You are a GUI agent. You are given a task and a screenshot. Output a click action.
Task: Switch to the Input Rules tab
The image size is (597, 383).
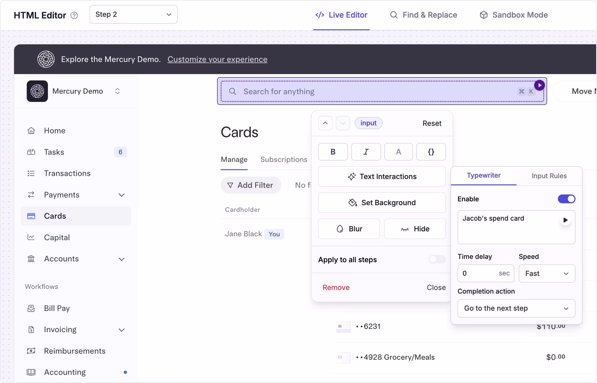click(x=549, y=176)
